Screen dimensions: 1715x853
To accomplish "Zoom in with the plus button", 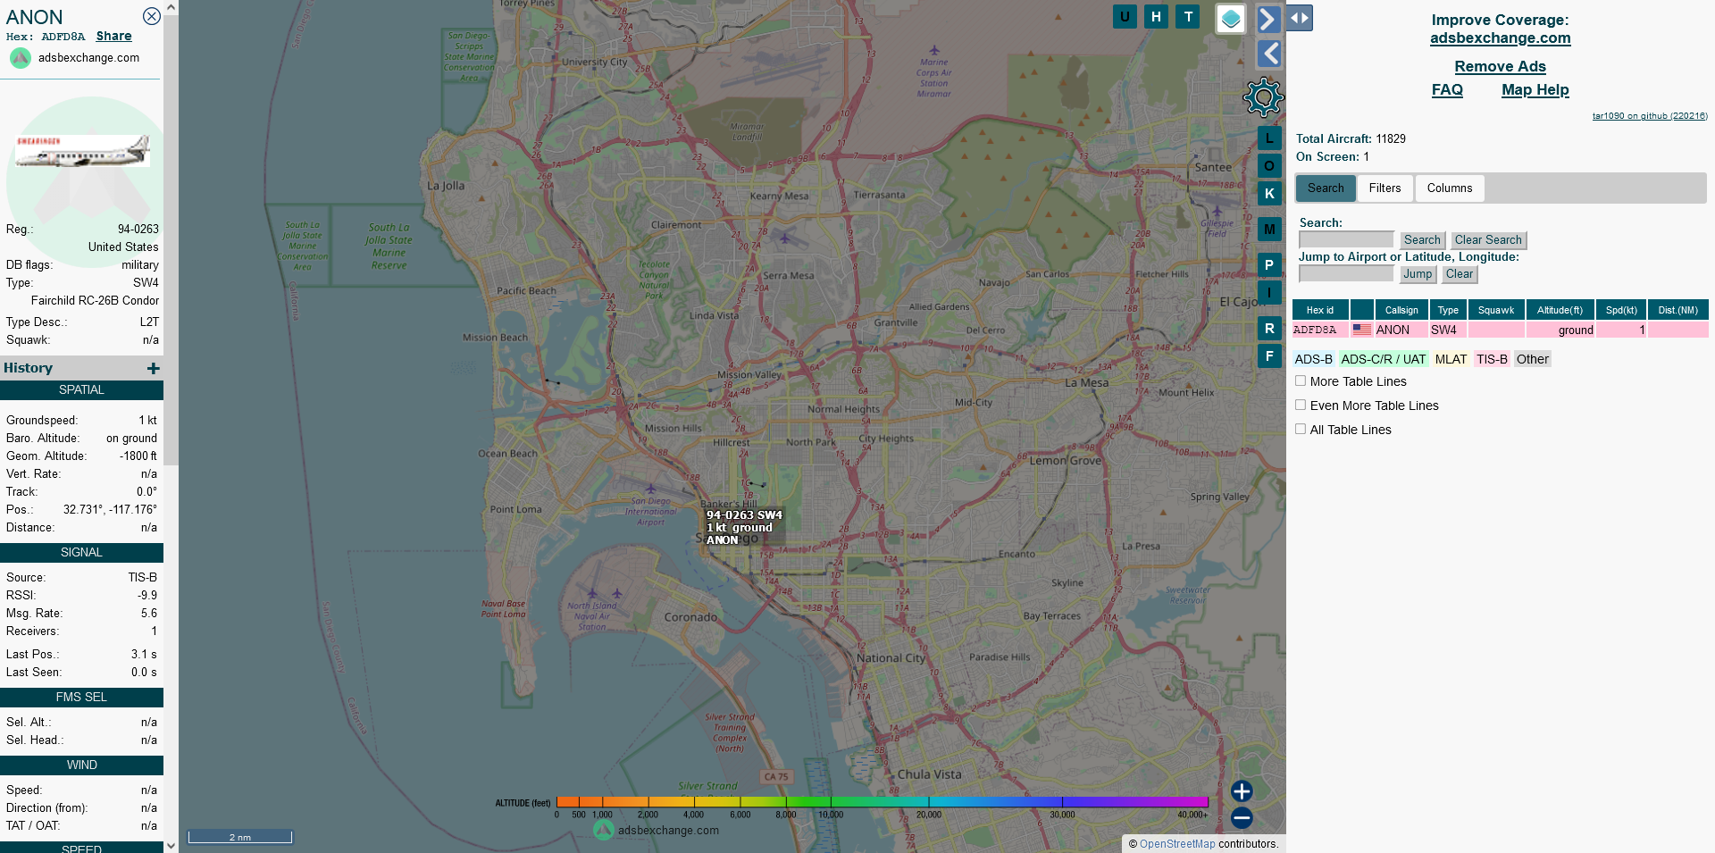I will point(1242,790).
